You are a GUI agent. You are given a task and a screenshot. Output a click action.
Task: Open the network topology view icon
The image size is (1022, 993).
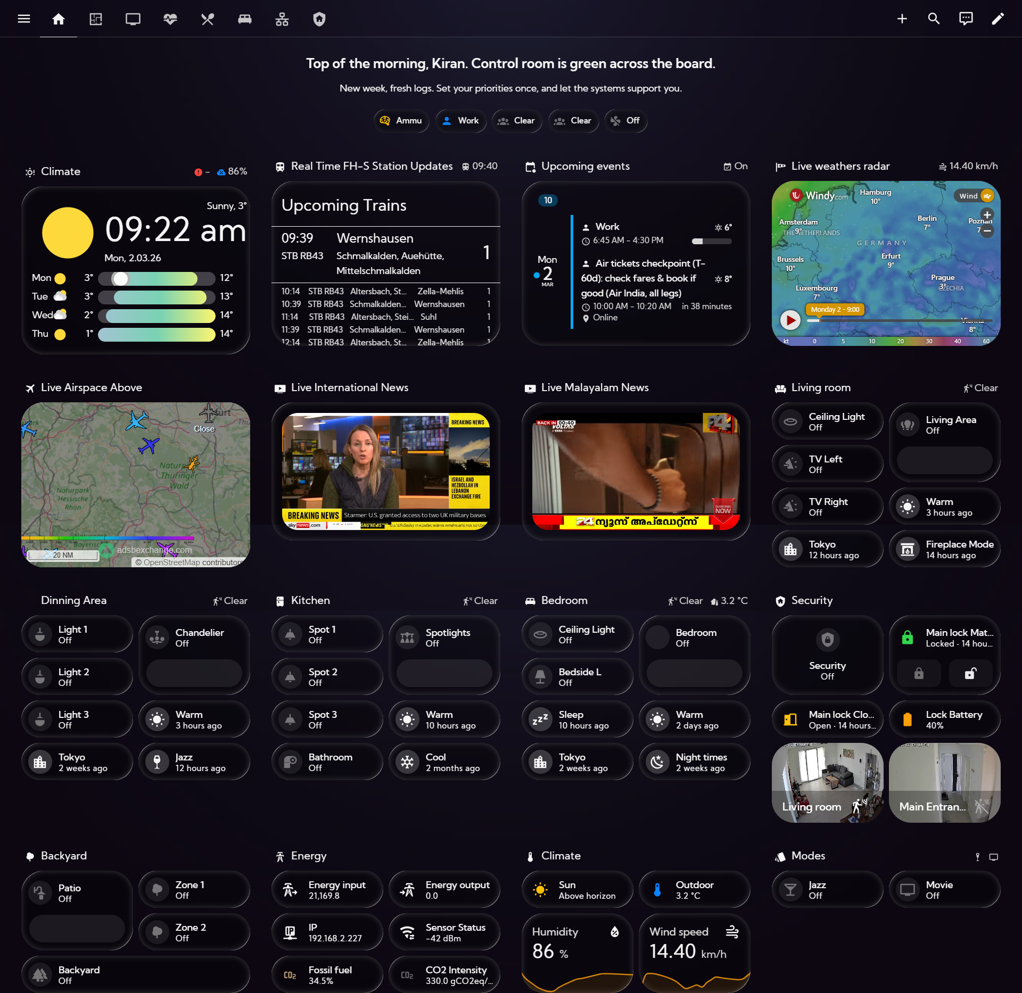(x=282, y=19)
